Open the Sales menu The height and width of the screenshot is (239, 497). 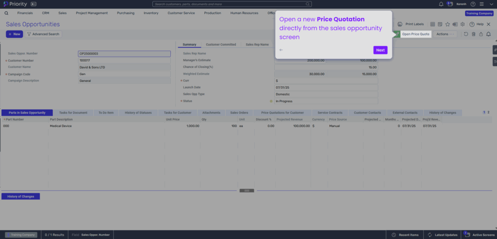[63, 13]
